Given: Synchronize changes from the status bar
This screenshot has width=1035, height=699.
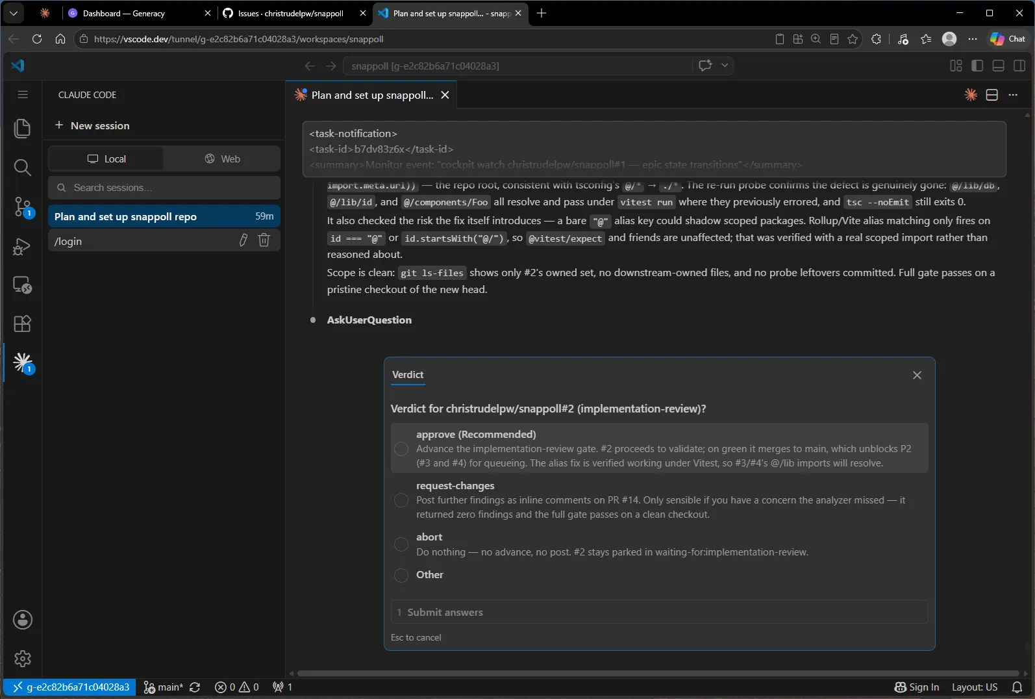Looking at the screenshot, I should point(195,687).
